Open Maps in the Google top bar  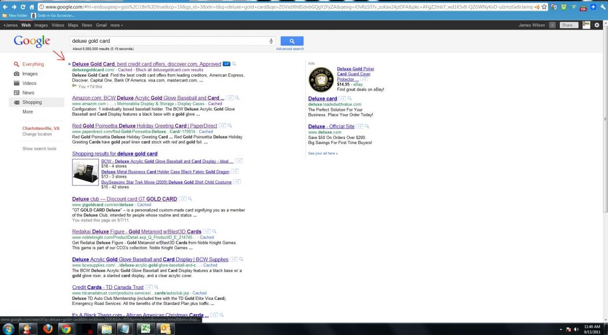pos(73,25)
